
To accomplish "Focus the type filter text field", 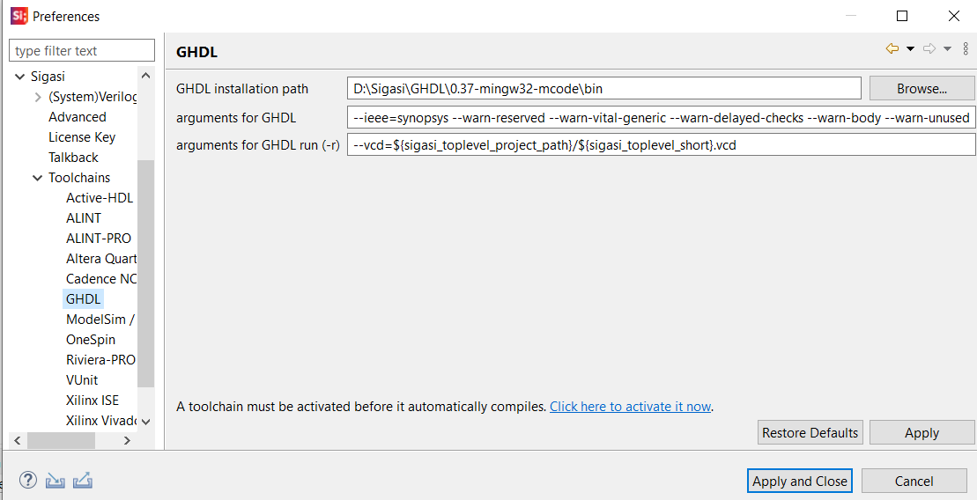I will tap(82, 50).
